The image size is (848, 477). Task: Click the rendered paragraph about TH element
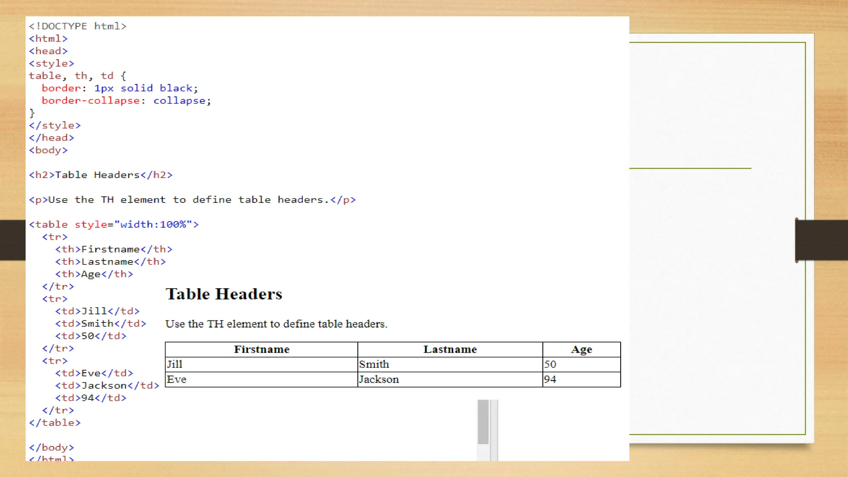[276, 324]
